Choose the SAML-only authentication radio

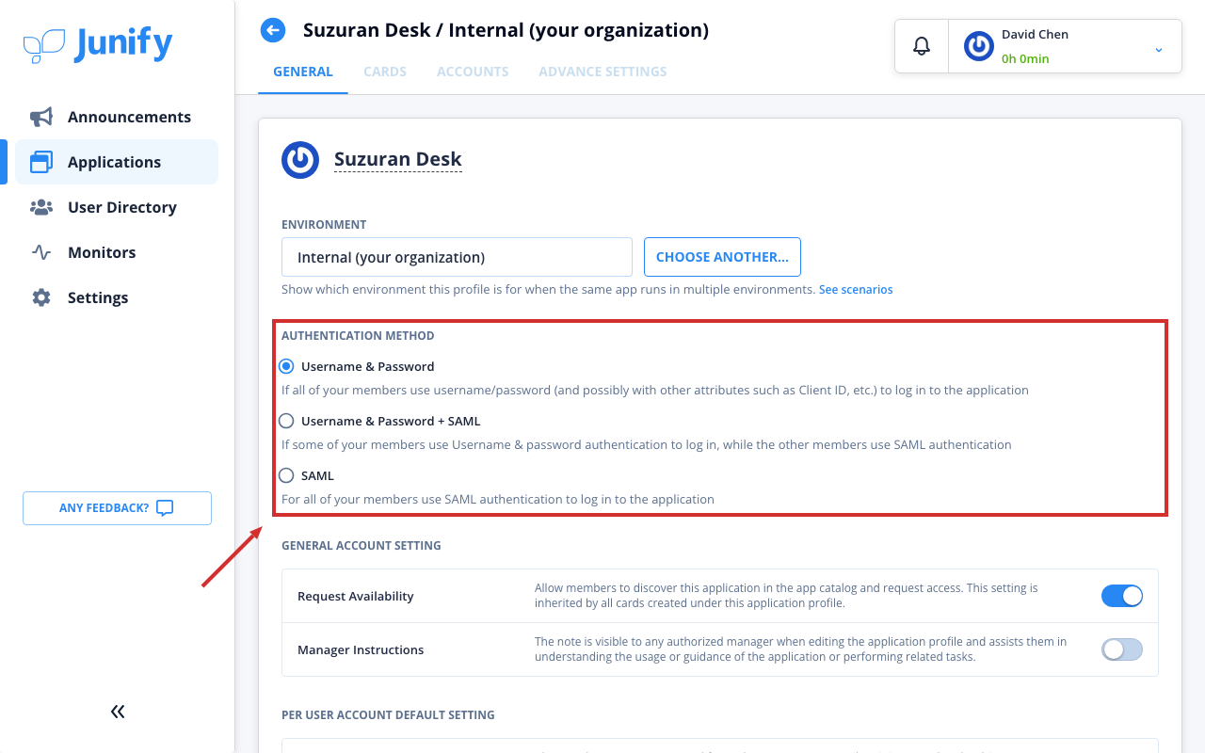286,475
